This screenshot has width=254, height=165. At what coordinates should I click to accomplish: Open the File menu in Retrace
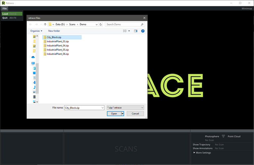(5, 8)
